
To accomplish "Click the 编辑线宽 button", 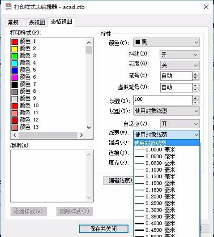I will [x=118, y=181].
